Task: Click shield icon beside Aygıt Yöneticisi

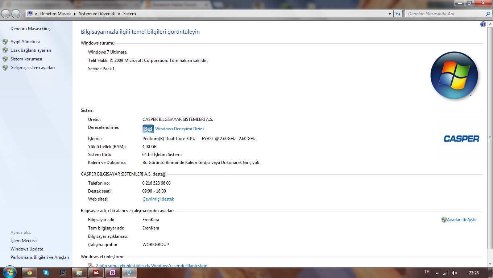Action: [5, 42]
